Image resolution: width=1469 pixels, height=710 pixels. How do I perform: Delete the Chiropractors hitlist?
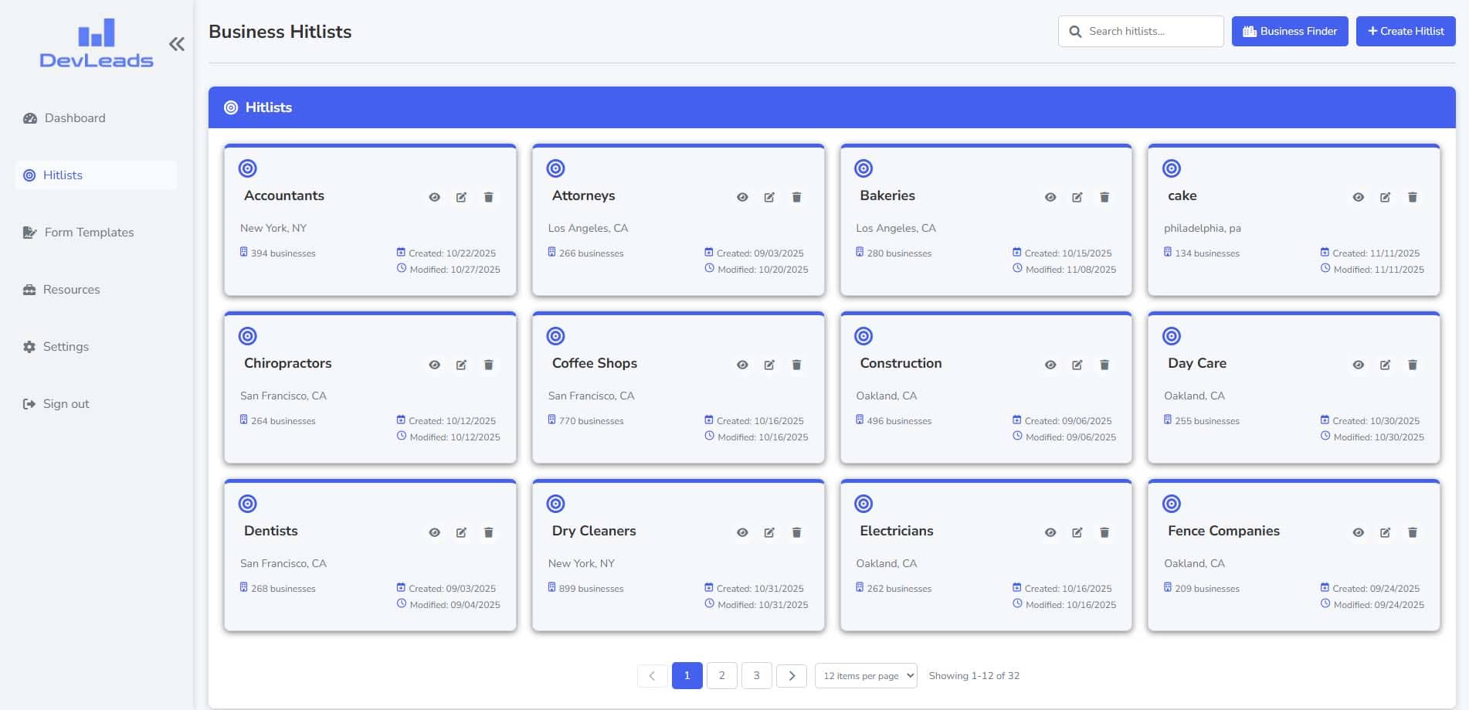click(x=488, y=365)
